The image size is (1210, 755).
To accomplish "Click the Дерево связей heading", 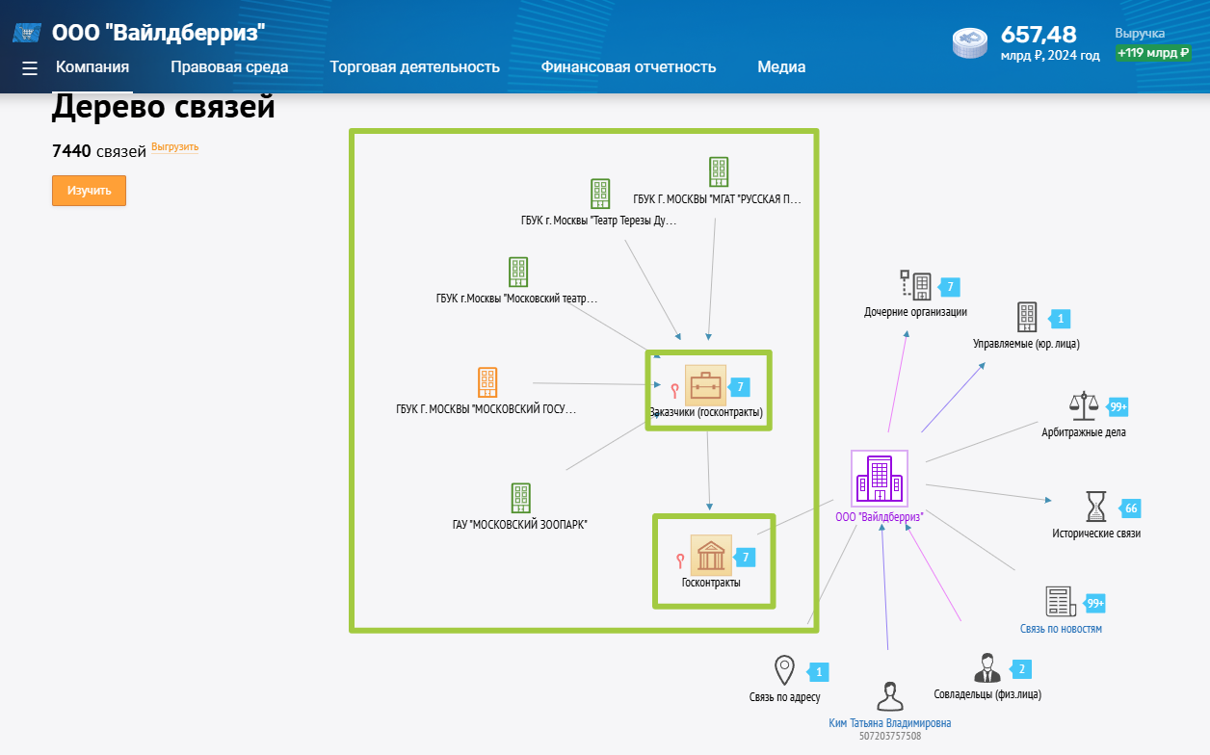I will 164,107.
